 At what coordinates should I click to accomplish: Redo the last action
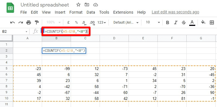pyautogui.click(x=21, y=22)
